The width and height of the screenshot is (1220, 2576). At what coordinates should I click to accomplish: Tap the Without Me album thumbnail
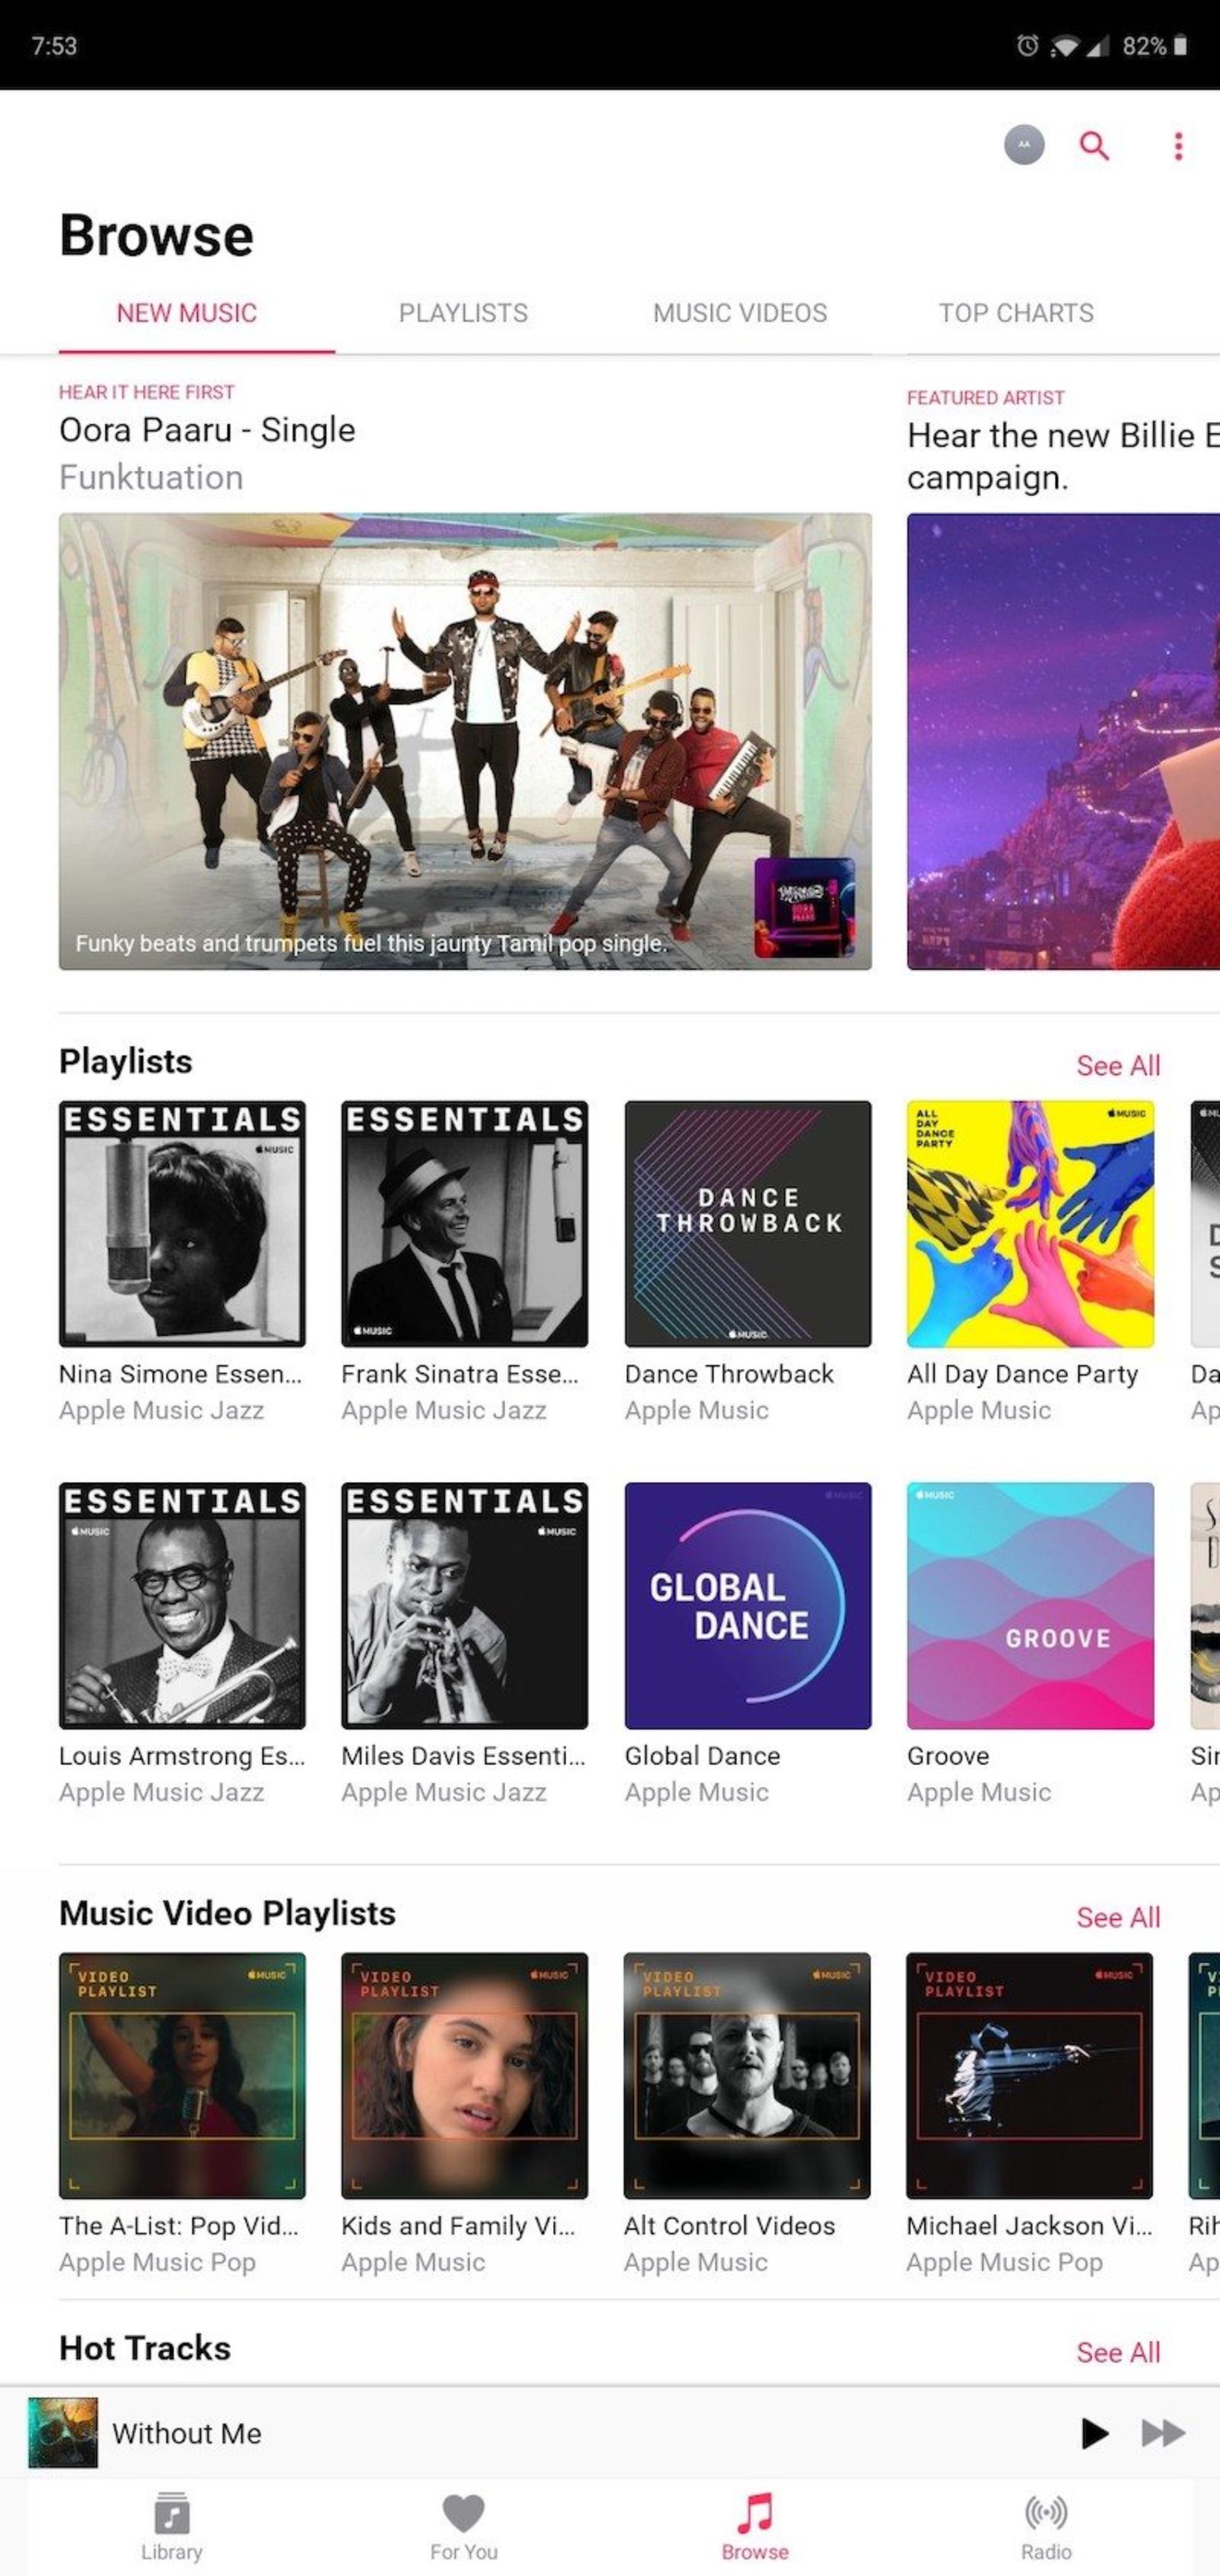coord(62,2434)
